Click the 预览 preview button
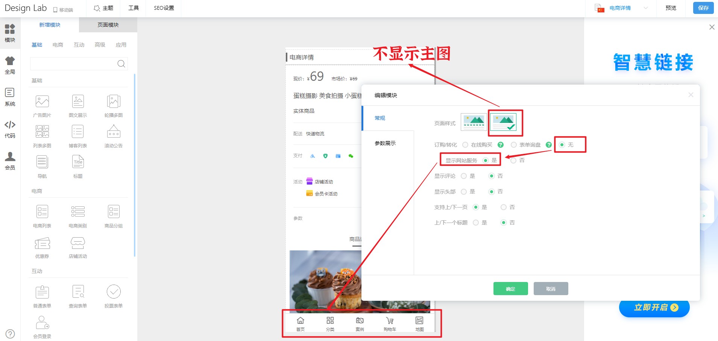This screenshot has height=341, width=718. 671,8
